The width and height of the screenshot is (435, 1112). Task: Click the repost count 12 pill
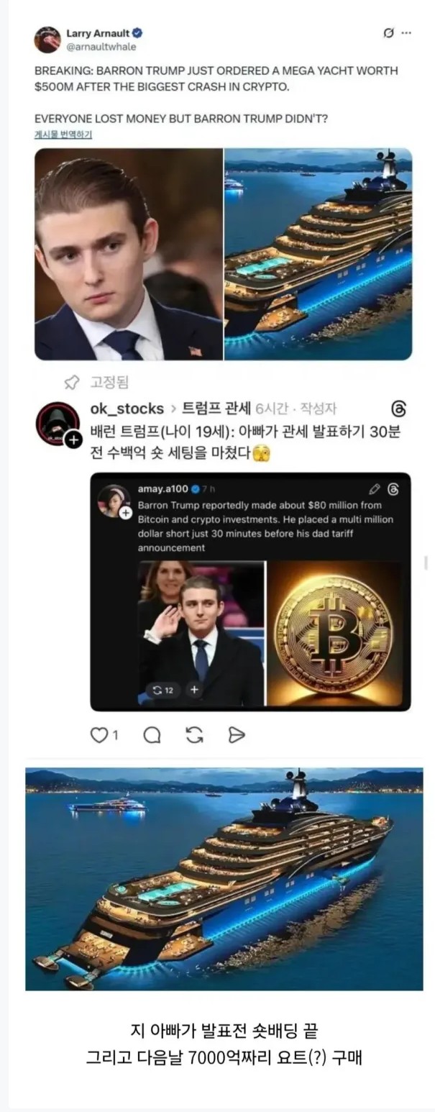[x=162, y=690]
